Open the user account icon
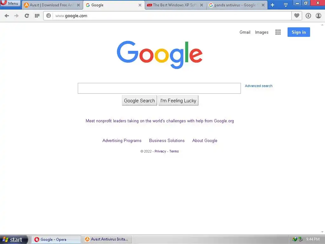325x244 pixels. (x=318, y=16)
